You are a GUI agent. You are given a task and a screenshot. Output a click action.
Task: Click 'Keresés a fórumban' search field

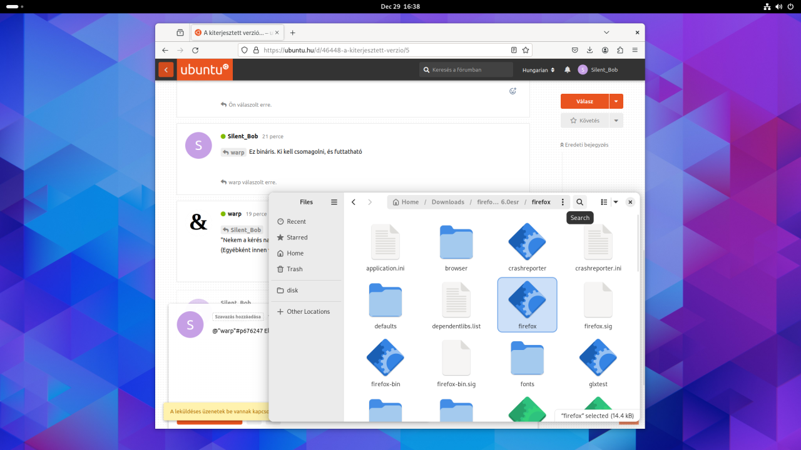466,69
